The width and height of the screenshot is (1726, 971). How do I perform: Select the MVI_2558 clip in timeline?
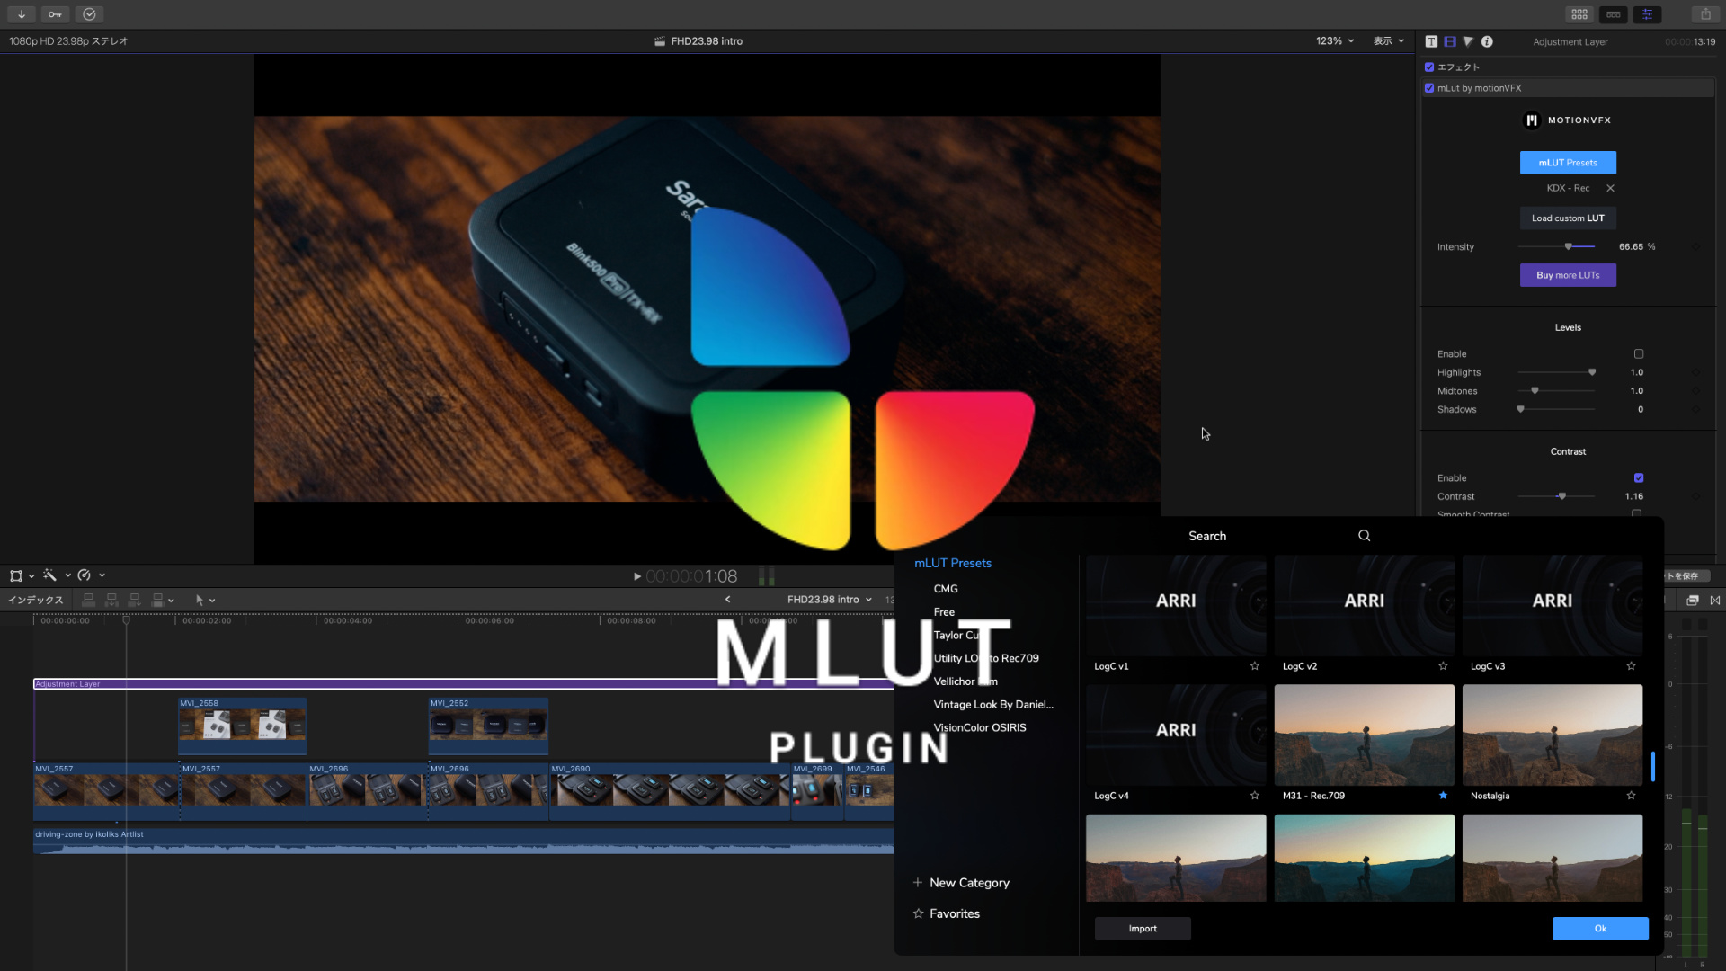[242, 726]
